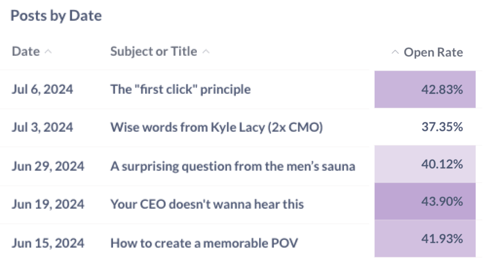Viewport: 484px width, 262px height.
Task: Open How to create a memorable POV
Action: pyautogui.click(x=204, y=243)
